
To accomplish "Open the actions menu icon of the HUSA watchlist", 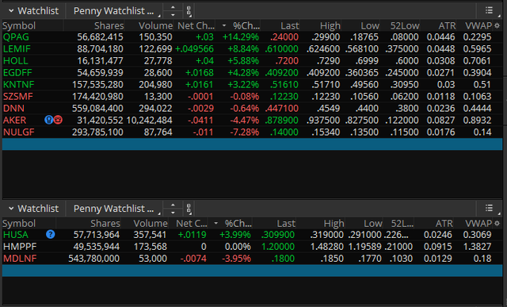I will tap(490, 208).
